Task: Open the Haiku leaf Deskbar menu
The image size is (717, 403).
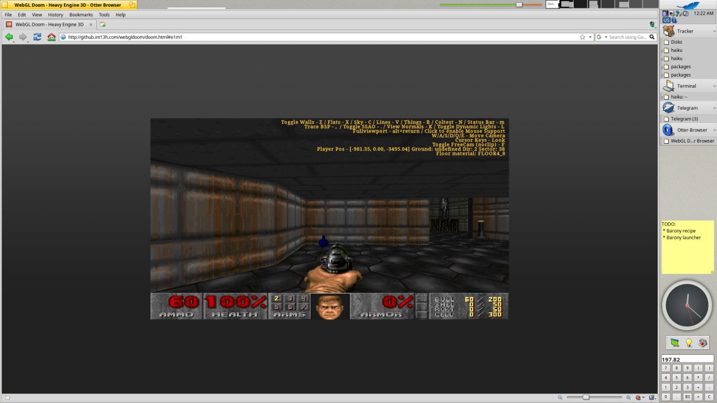Action: [x=687, y=4]
